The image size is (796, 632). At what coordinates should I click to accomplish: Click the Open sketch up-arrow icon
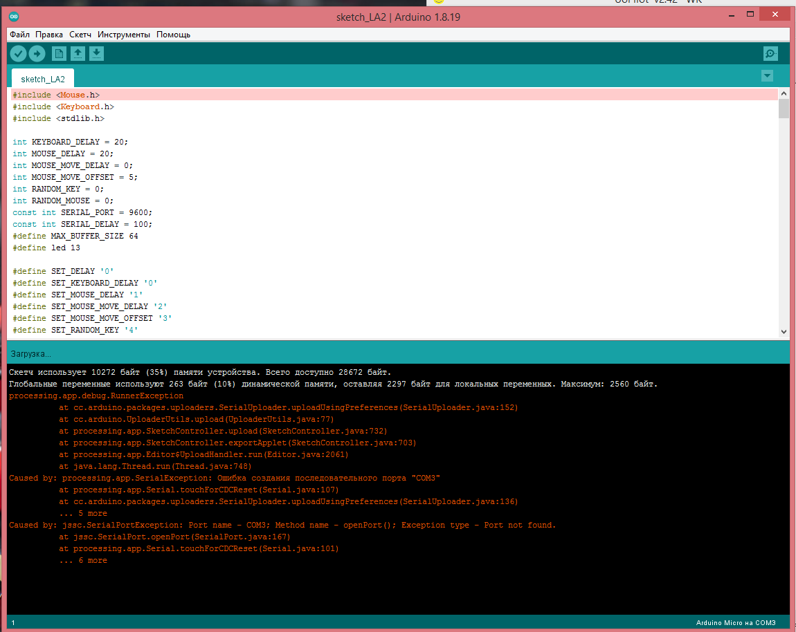click(x=78, y=54)
